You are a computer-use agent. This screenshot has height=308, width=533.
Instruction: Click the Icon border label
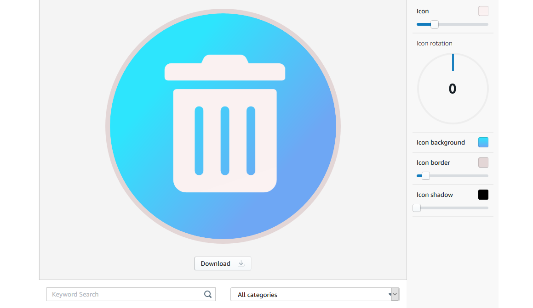click(x=433, y=162)
